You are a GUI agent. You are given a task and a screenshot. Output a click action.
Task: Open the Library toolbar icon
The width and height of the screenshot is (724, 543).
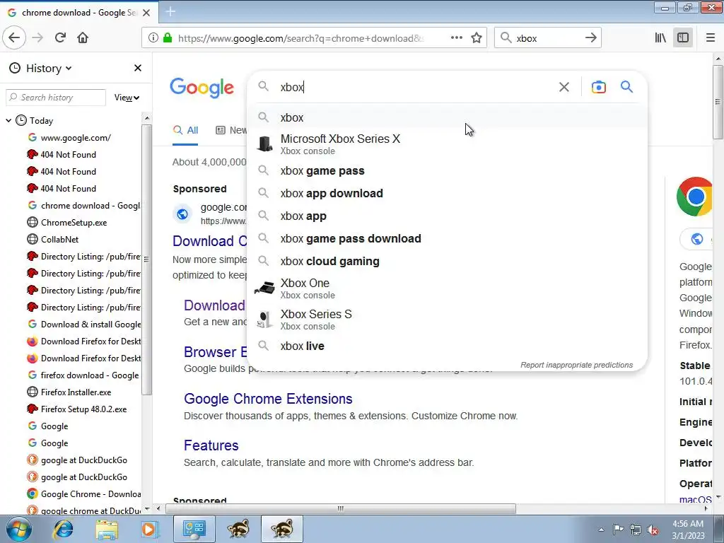[x=660, y=38]
